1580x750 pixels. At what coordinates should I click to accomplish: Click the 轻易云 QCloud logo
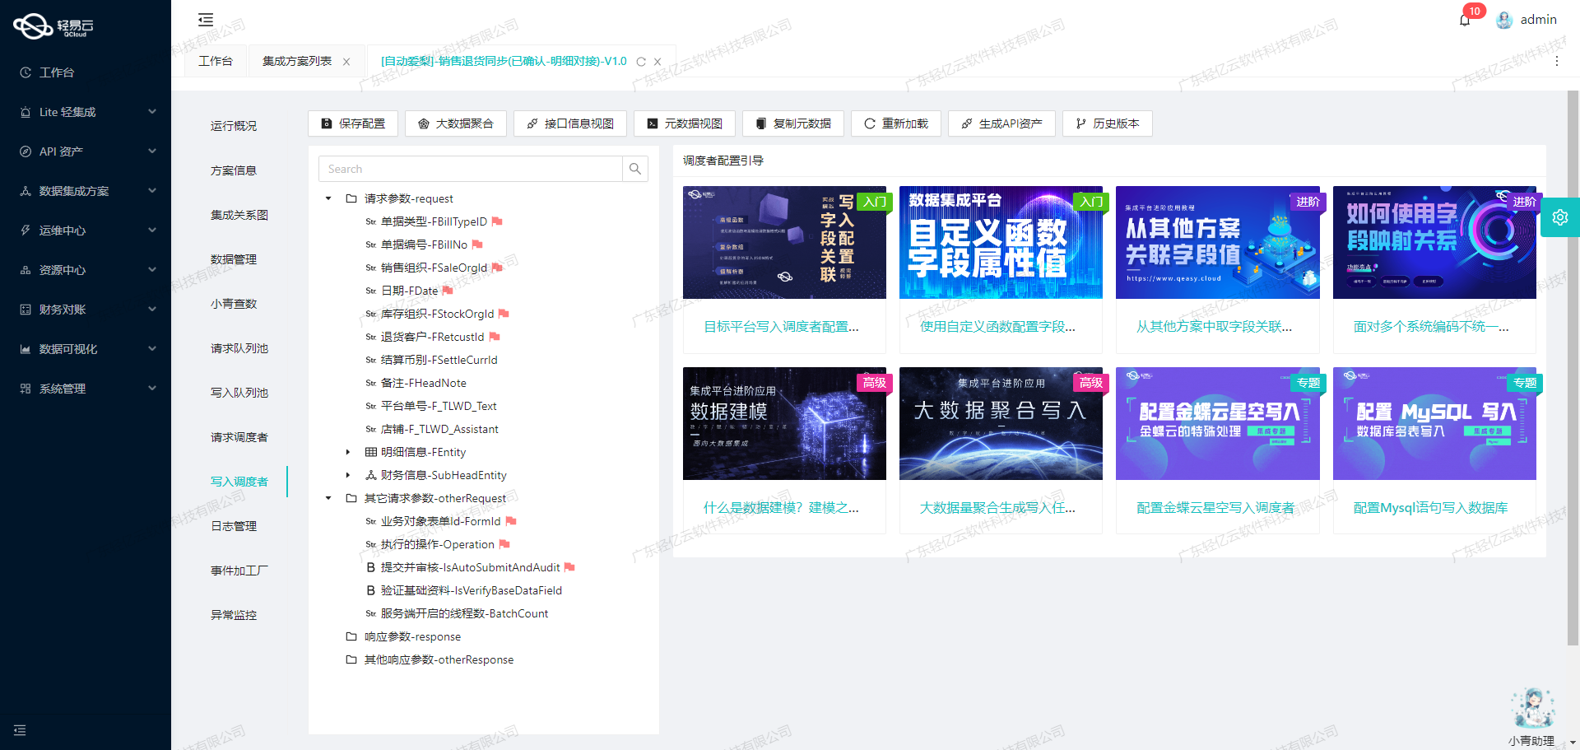click(51, 26)
